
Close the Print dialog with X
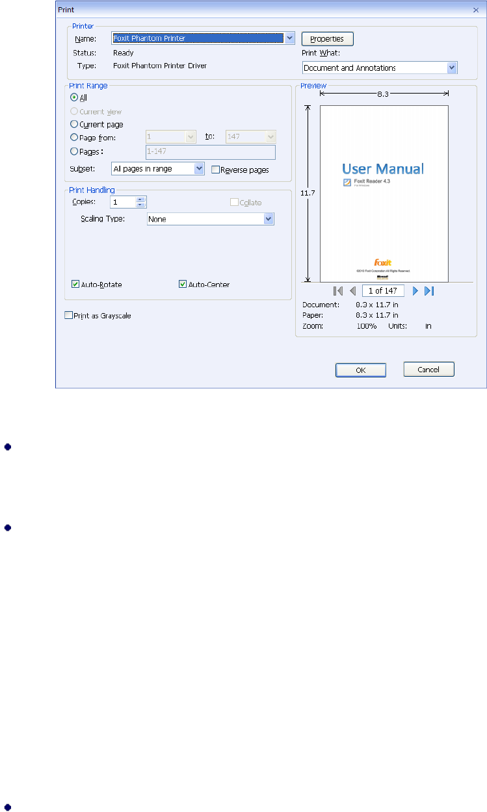(x=475, y=10)
